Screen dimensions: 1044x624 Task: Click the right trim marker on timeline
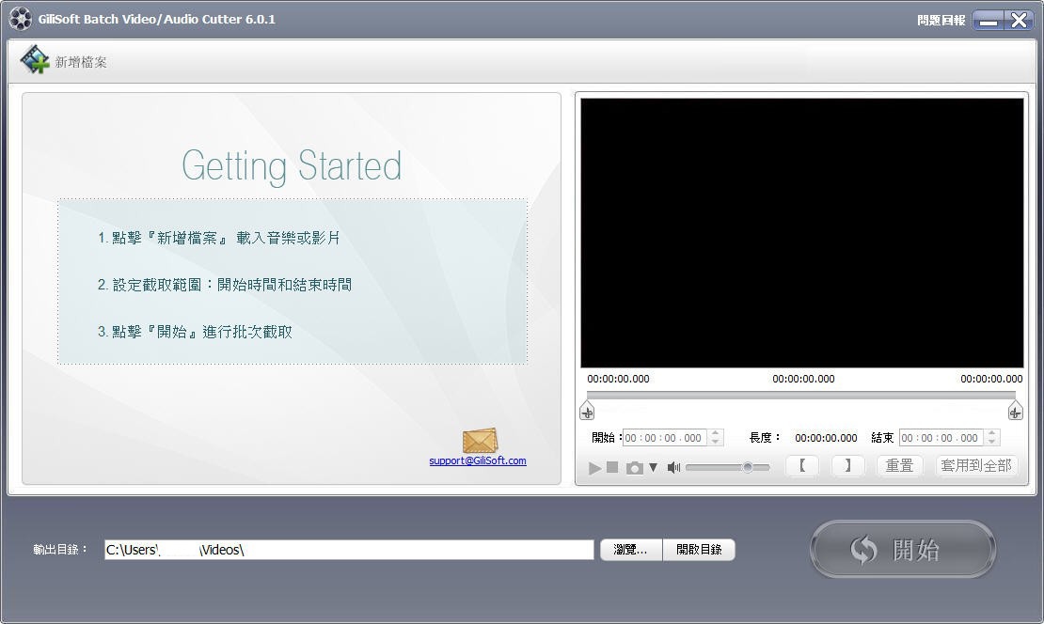[1015, 411]
